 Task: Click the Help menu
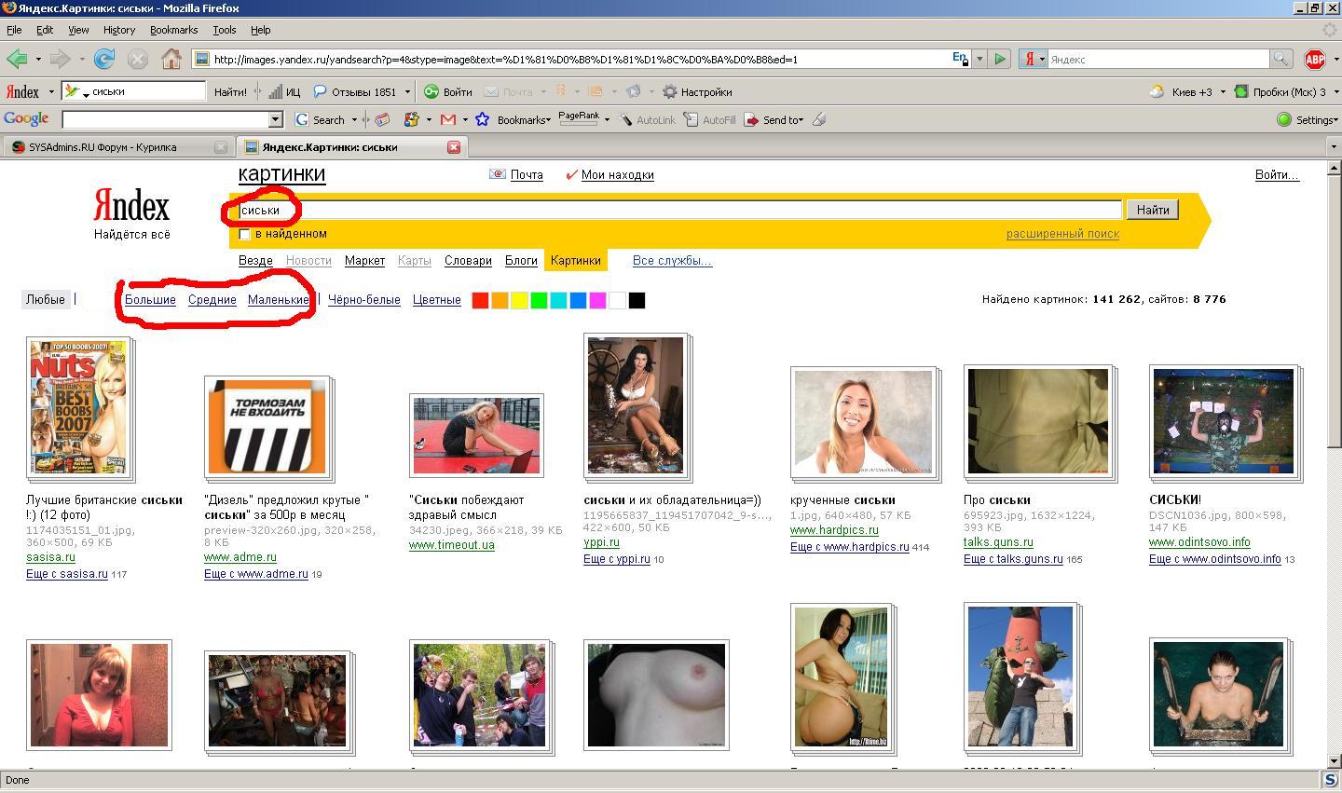click(x=261, y=30)
